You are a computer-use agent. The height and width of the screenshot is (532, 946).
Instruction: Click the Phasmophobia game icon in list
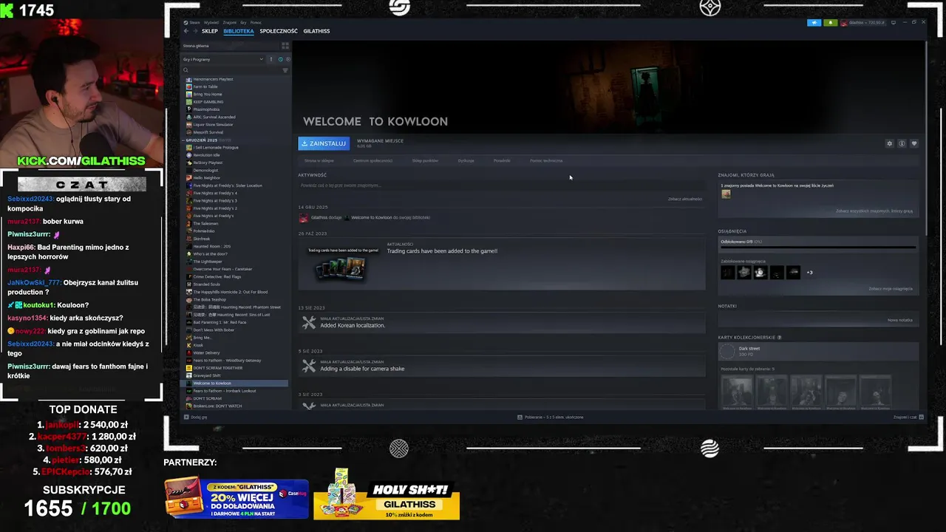[x=189, y=109]
